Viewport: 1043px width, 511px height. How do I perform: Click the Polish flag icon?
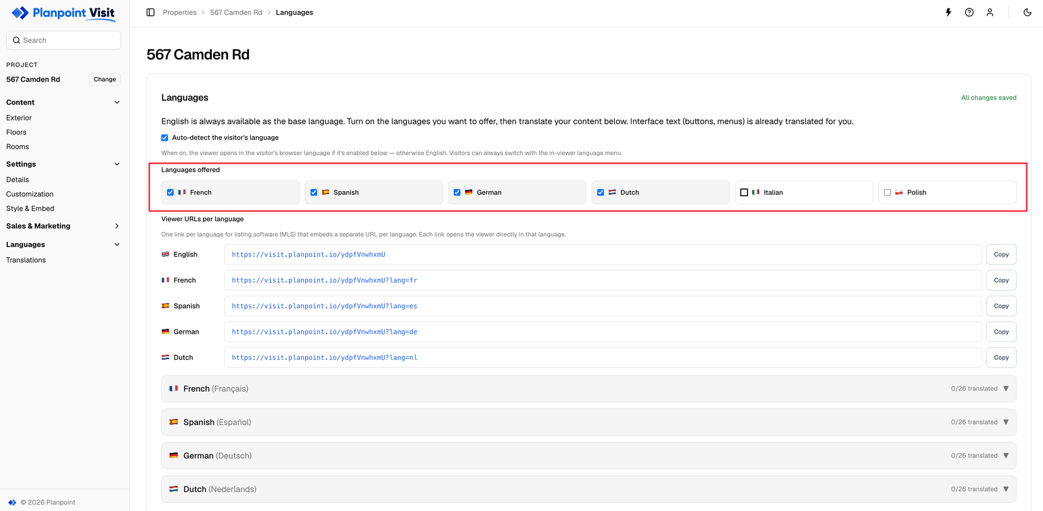(899, 192)
